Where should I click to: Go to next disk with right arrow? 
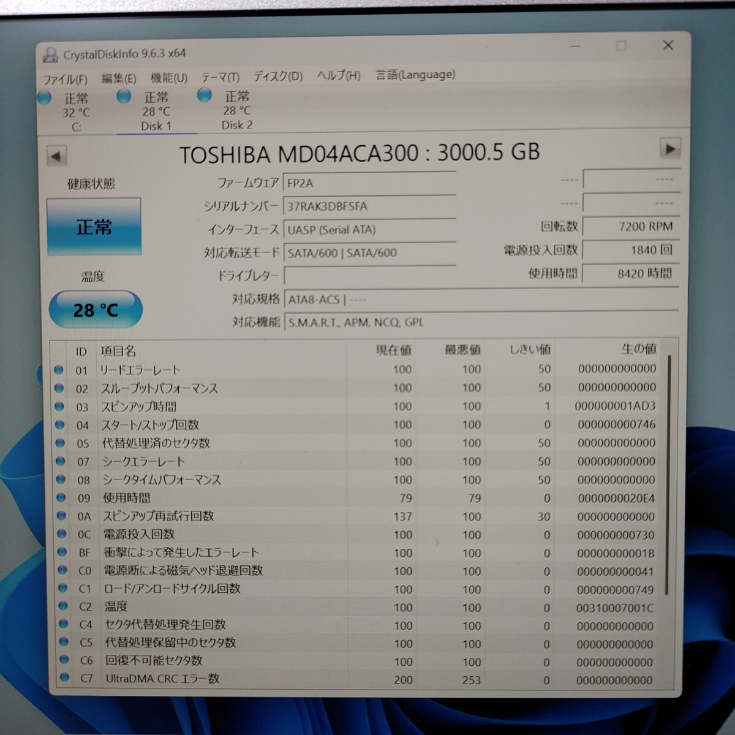(670, 149)
